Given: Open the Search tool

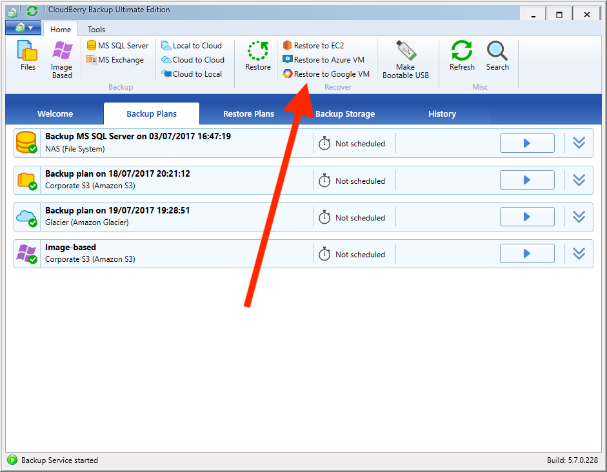Looking at the screenshot, I should (497, 55).
